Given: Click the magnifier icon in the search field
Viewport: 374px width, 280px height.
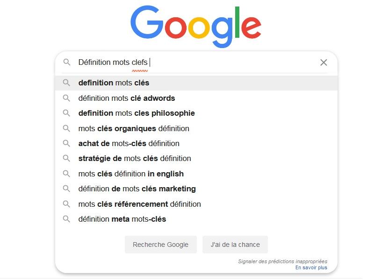Looking at the screenshot, I should click(67, 63).
